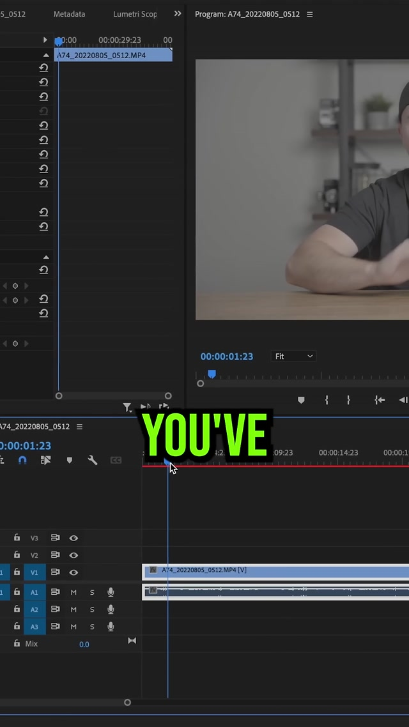Solo track A2 with S button
The height and width of the screenshot is (727, 409).
point(92,609)
